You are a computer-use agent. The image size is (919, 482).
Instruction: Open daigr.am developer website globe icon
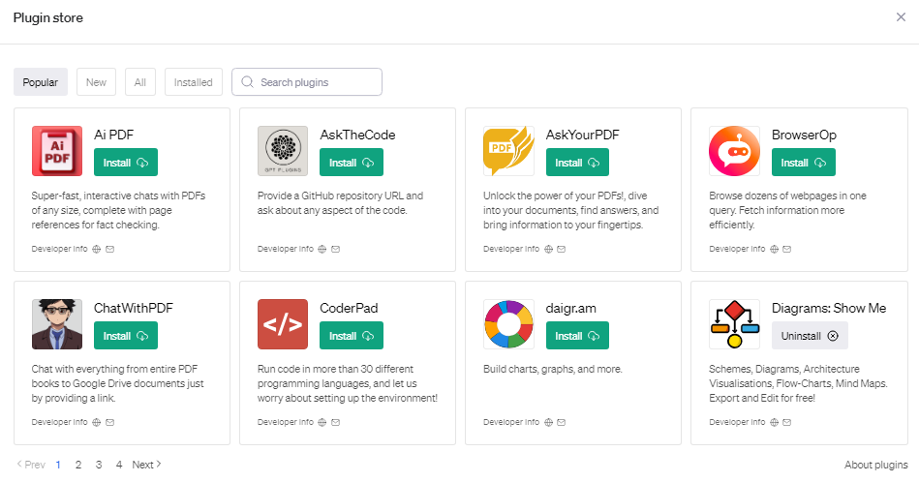548,422
